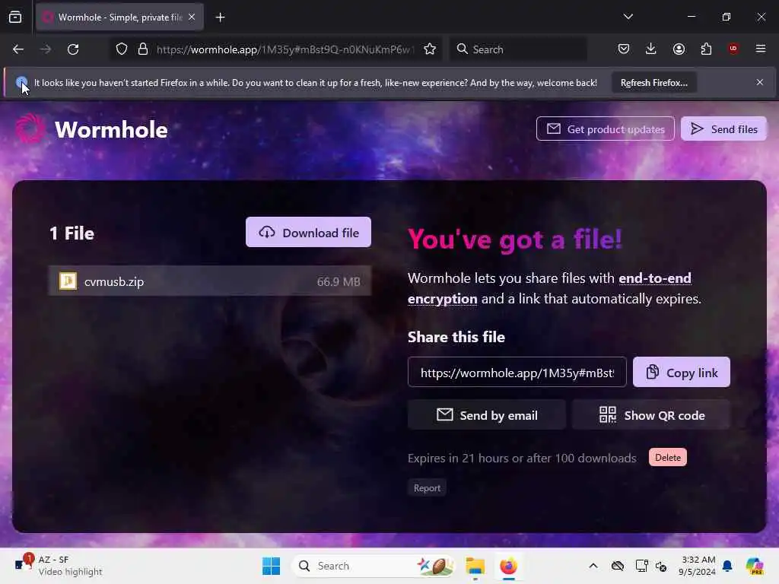This screenshot has height=584, width=779.
Task: Bookmark this page with star icon
Action: pos(430,49)
